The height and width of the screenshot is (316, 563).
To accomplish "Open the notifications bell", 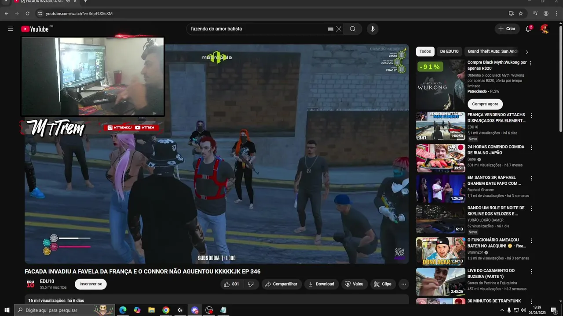I will coord(528,29).
